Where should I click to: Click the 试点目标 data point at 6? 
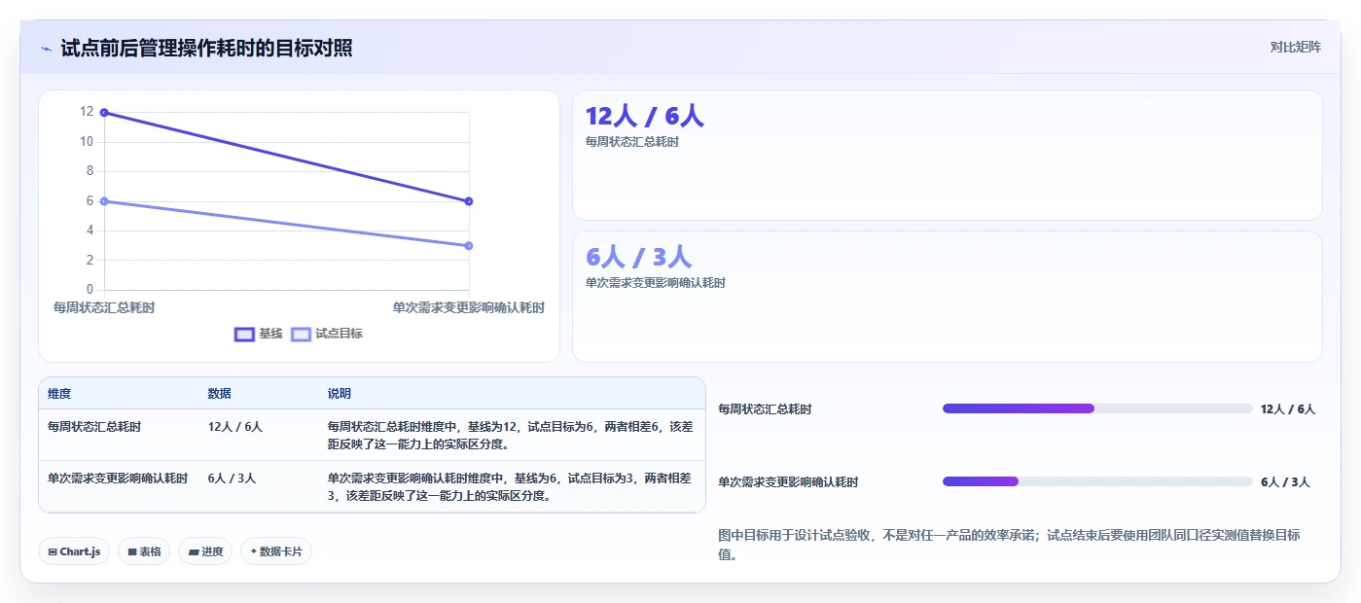click(104, 201)
